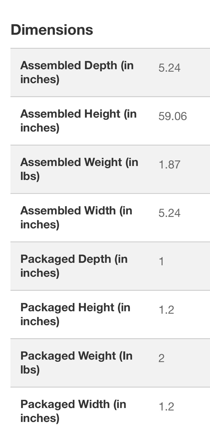
Task: Click the word "lbs)" under Assembled Weight
Action: click(30, 176)
